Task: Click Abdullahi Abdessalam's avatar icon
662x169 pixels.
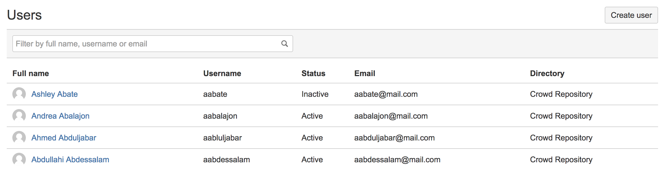Action: pyautogui.click(x=19, y=159)
